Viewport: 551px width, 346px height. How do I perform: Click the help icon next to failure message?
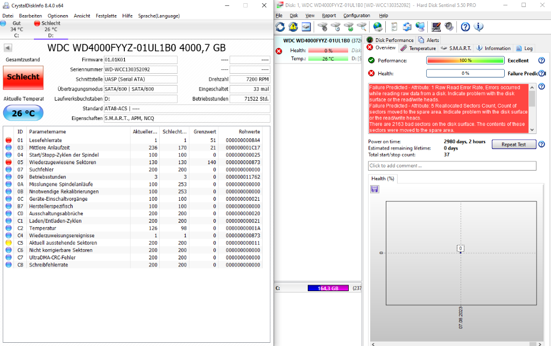click(541, 87)
